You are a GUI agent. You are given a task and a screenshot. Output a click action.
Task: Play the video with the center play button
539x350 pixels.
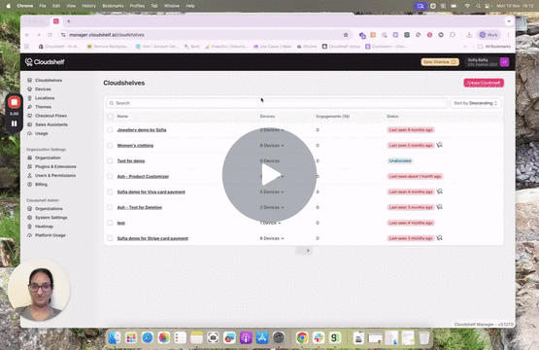tap(269, 174)
